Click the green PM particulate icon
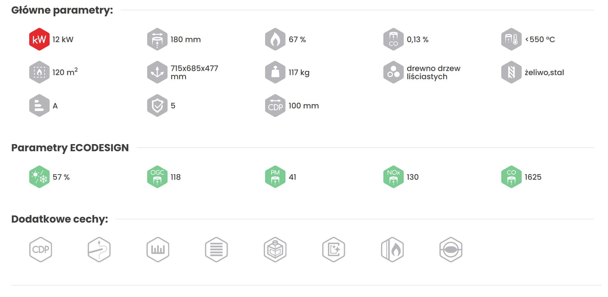Image resolution: width=608 pixels, height=297 pixels. coord(275,177)
